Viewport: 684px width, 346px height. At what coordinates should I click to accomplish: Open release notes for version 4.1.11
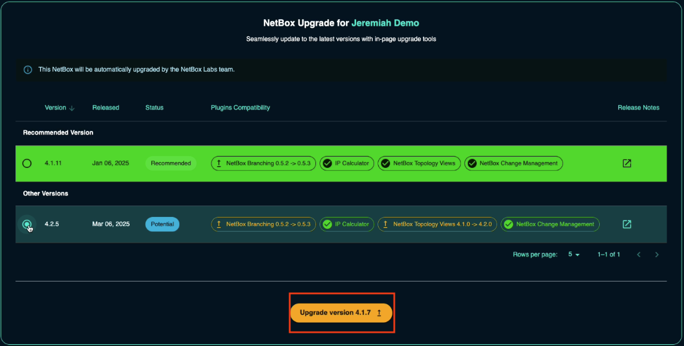627,163
